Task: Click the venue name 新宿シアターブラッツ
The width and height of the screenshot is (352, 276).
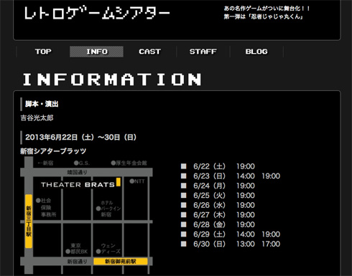Action: coord(53,151)
